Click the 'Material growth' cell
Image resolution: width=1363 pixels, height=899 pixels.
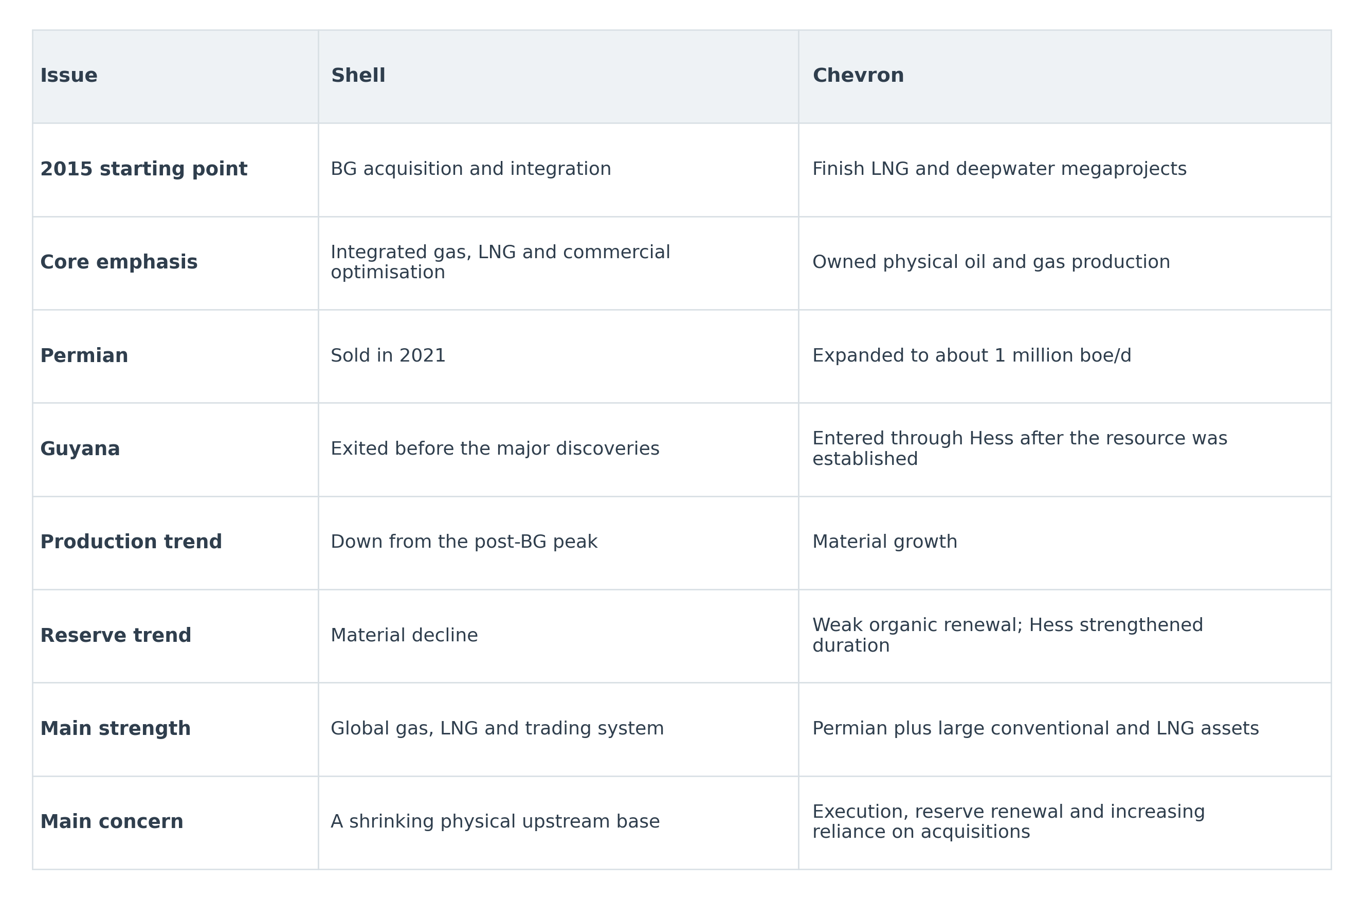point(1064,543)
